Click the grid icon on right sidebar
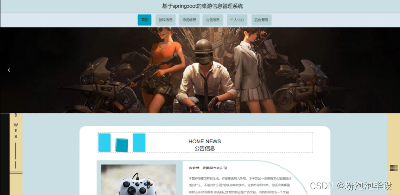The image size is (400, 195). click(394, 168)
